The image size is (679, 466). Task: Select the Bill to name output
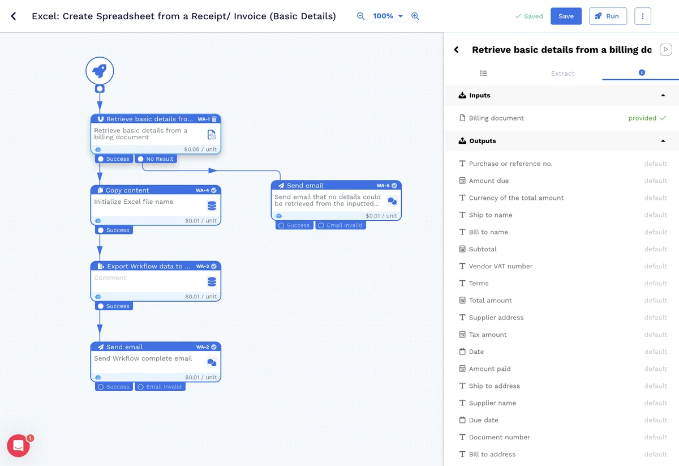(x=562, y=232)
